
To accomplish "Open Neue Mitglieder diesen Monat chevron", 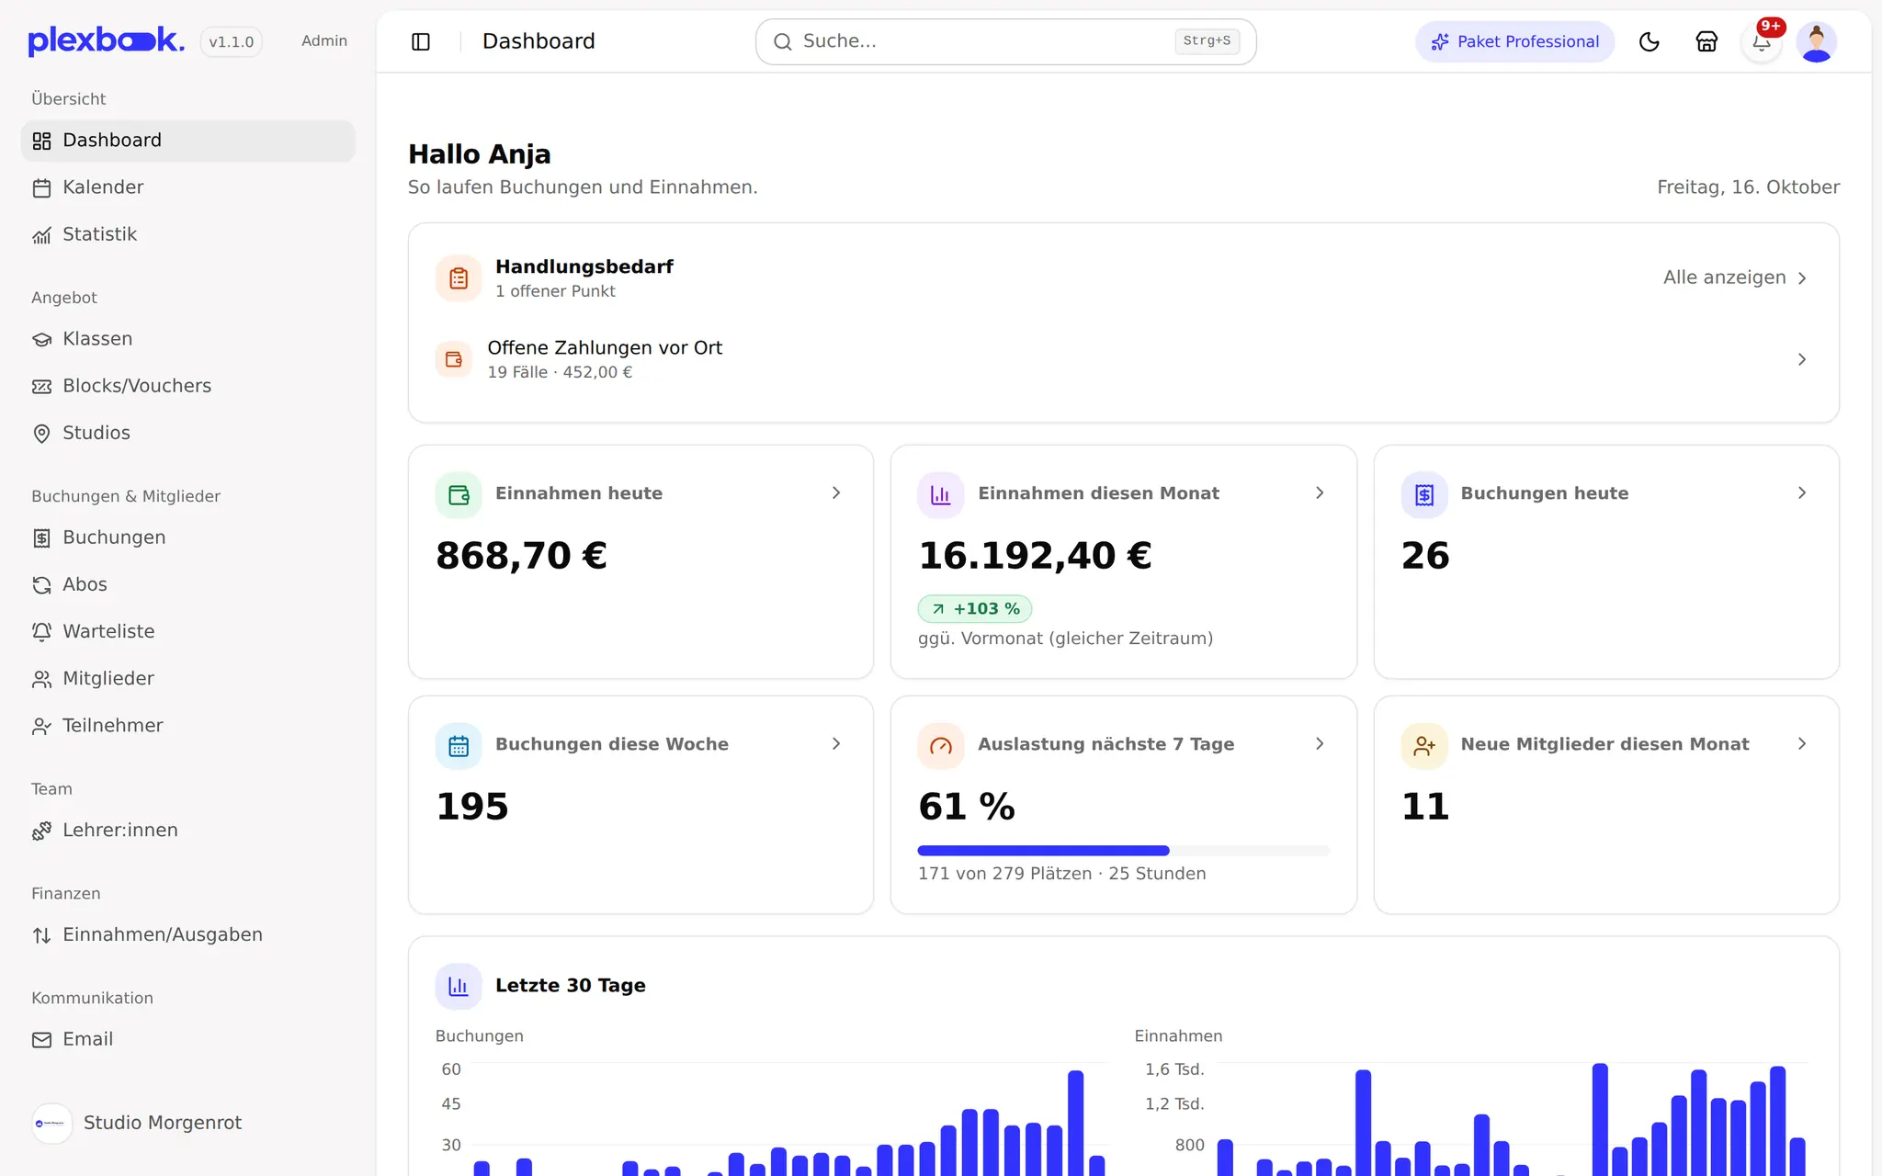I will click(x=1802, y=744).
